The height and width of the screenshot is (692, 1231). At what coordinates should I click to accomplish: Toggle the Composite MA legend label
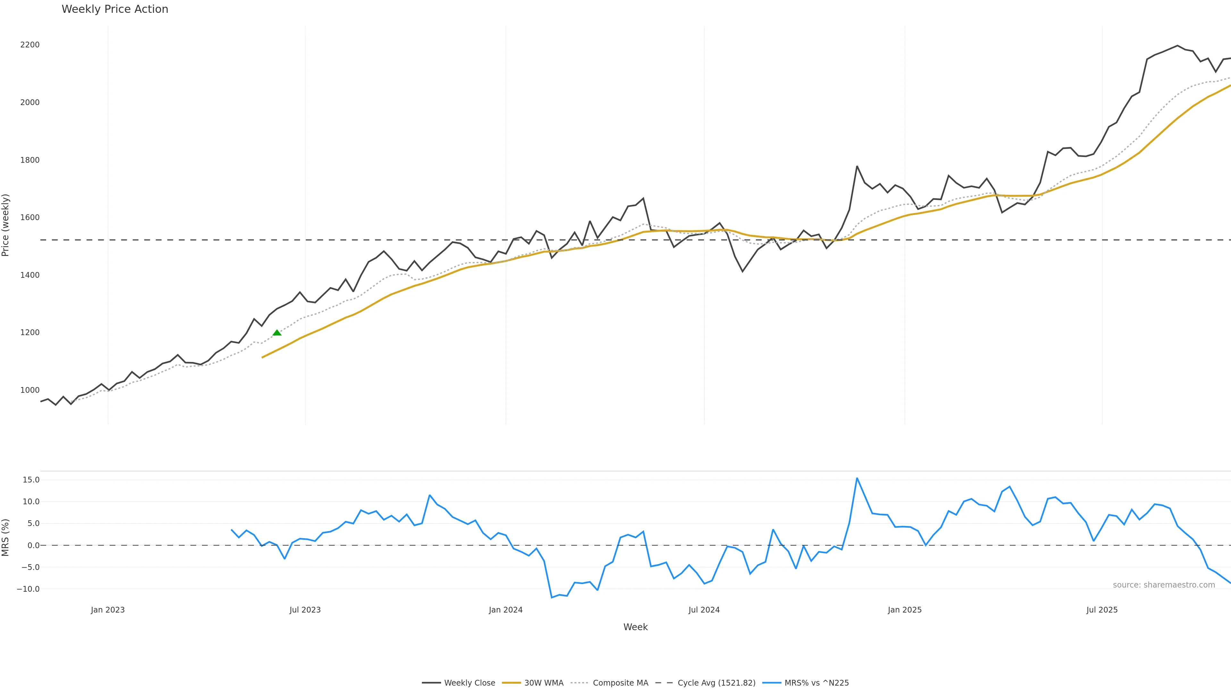click(x=620, y=683)
